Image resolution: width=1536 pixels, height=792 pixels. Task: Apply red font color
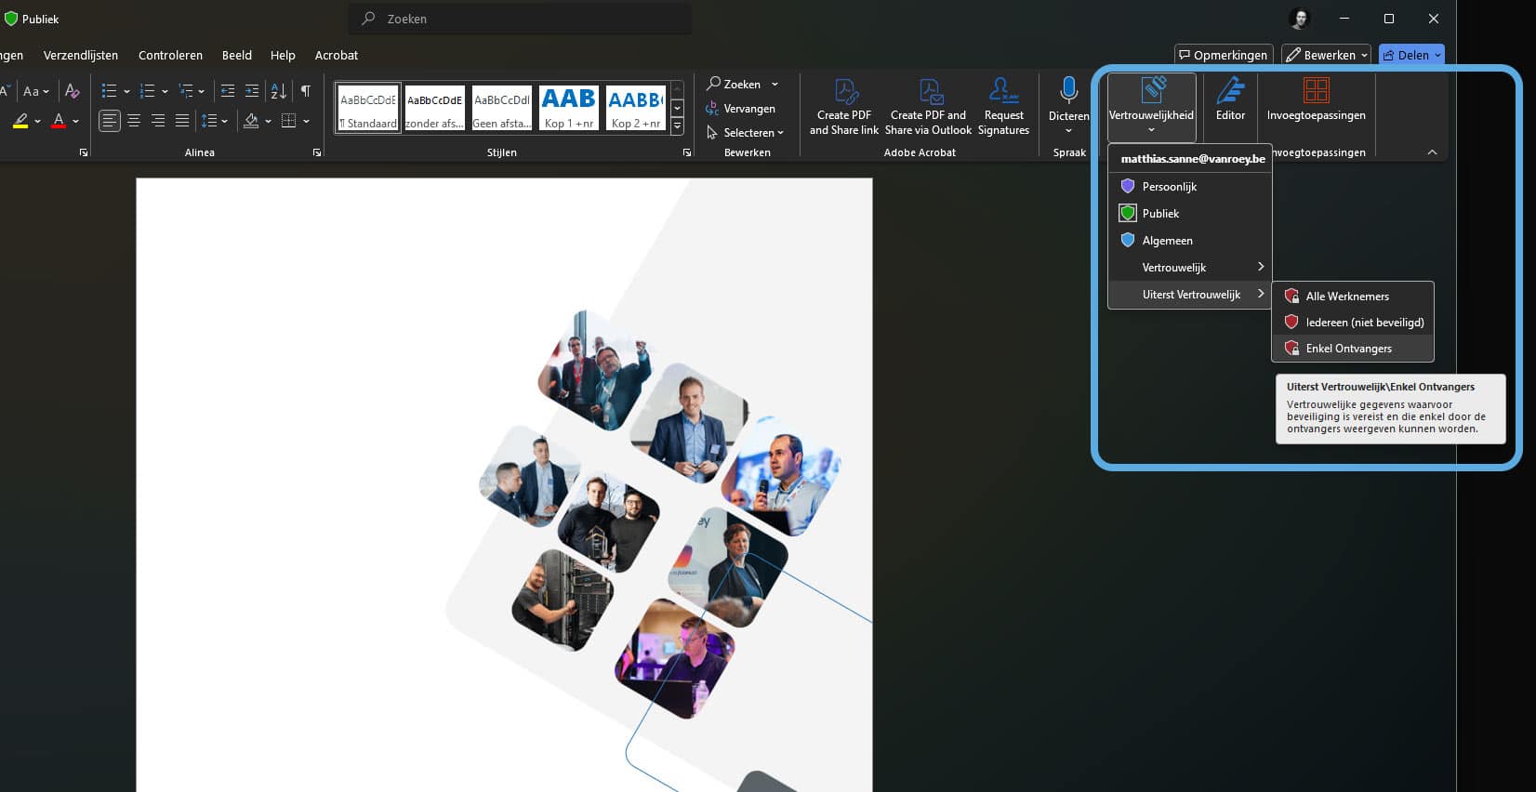click(59, 121)
